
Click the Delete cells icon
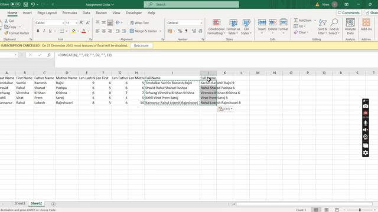(273, 22)
